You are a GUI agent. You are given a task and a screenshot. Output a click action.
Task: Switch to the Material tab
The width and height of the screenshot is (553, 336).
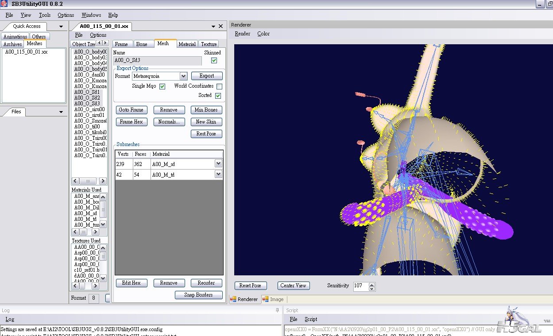[187, 44]
